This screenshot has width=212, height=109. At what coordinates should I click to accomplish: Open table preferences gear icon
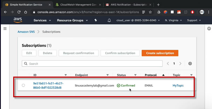190,63
